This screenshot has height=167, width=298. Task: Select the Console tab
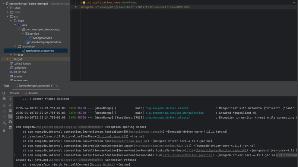(x=15, y=93)
